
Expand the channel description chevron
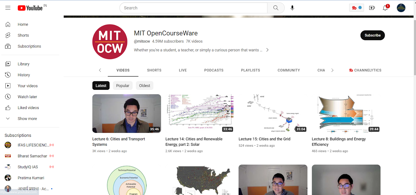coord(267,50)
